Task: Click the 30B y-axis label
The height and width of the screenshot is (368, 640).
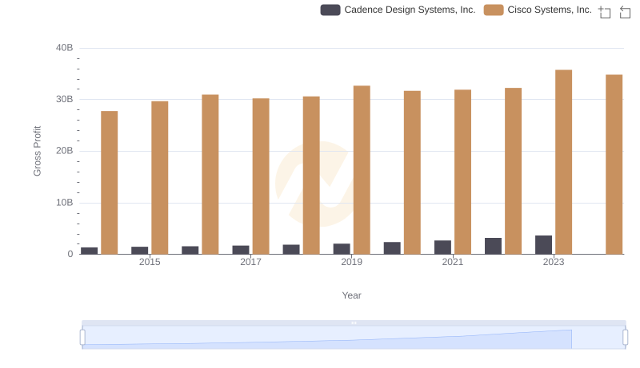Action: (65, 99)
